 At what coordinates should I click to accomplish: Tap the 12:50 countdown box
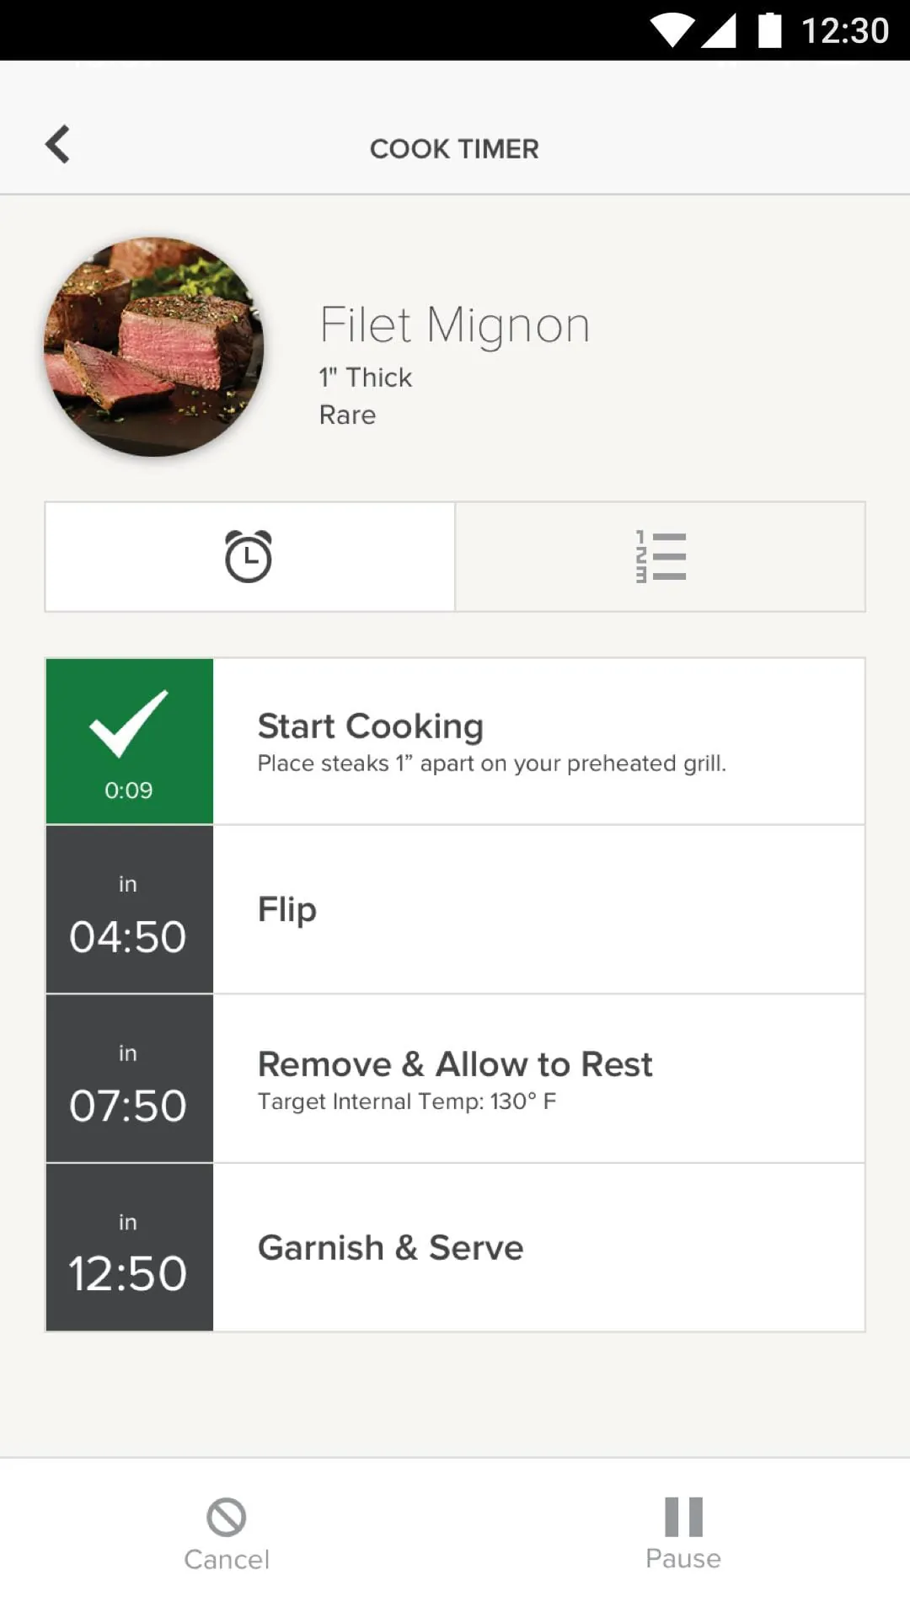click(x=129, y=1247)
